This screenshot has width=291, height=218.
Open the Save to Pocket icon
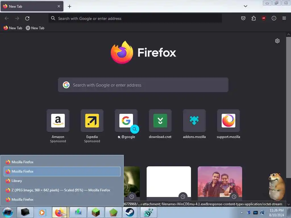243,18
